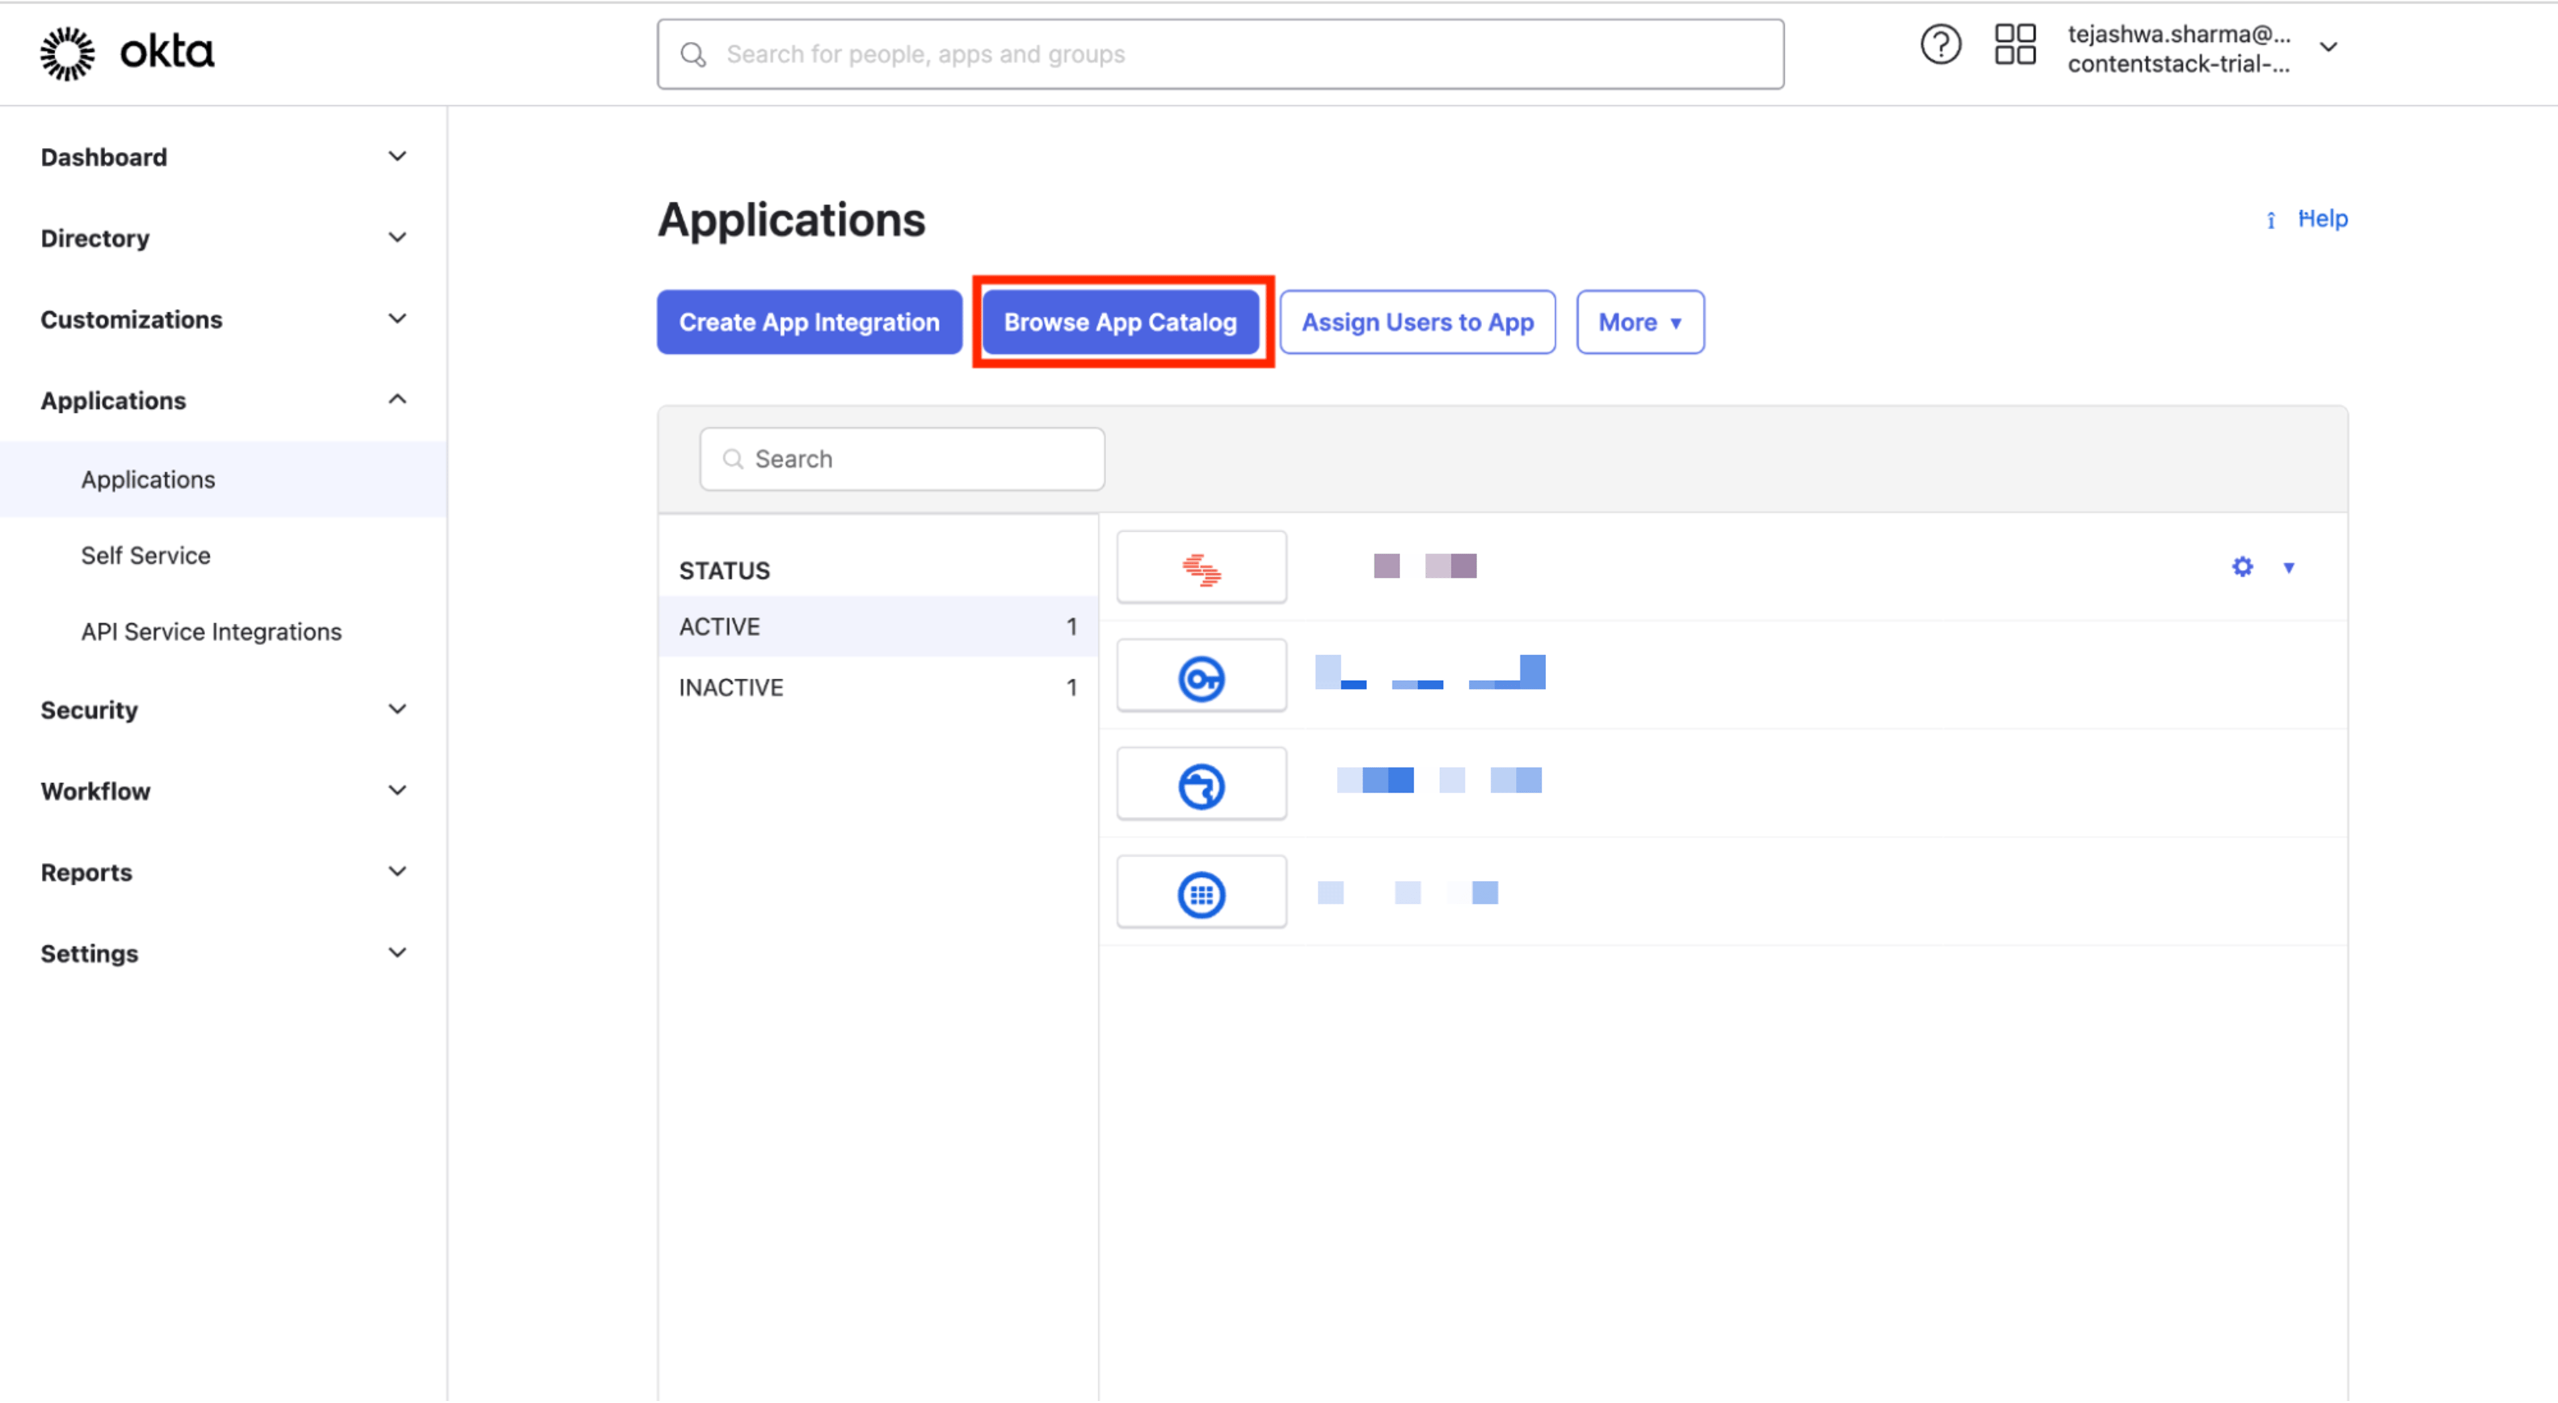Open the blurred name of the grid-dots app

tap(1407, 893)
